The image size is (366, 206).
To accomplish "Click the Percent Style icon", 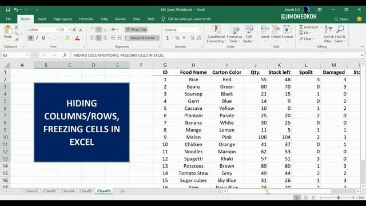I will tap(177, 38).
